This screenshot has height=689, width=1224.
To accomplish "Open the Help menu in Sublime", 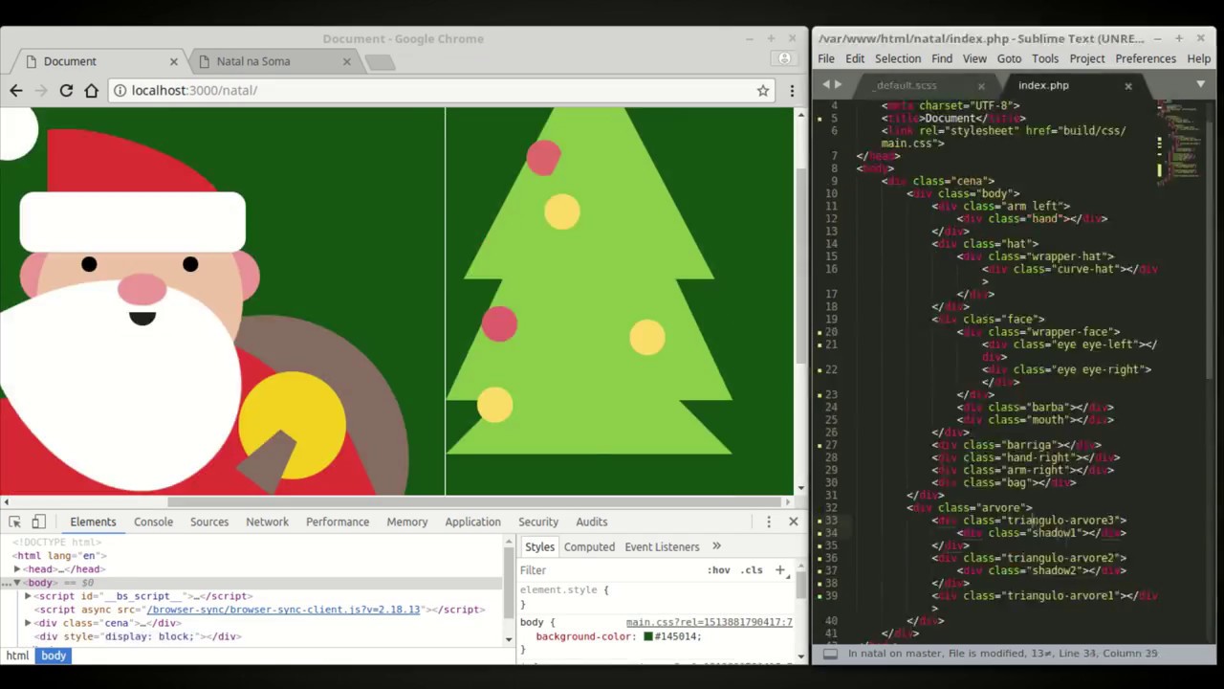I will tap(1199, 58).
